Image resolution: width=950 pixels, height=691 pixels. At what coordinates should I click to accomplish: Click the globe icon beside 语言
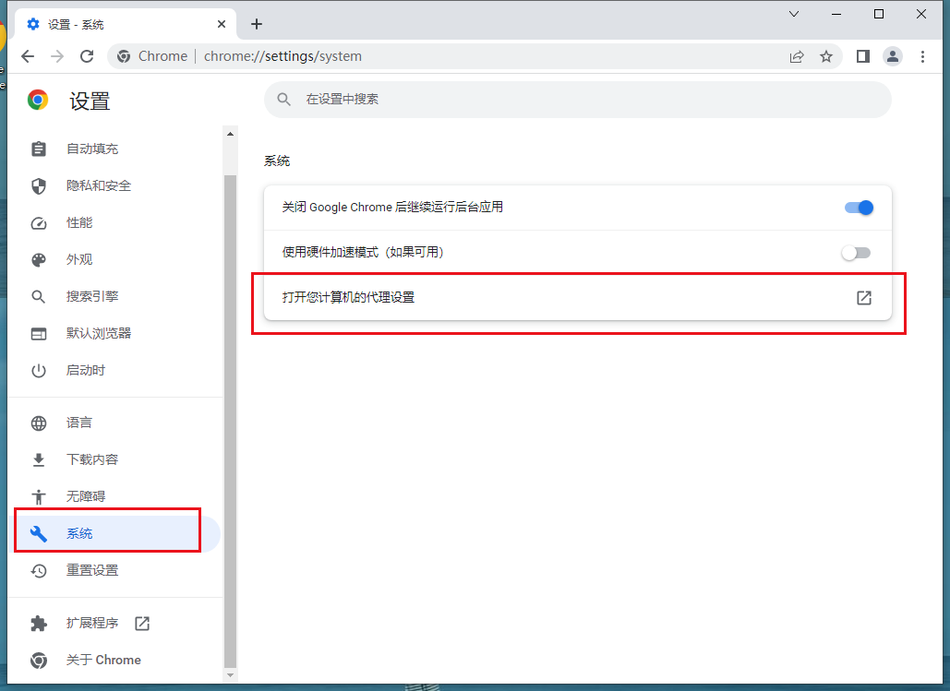coord(39,423)
